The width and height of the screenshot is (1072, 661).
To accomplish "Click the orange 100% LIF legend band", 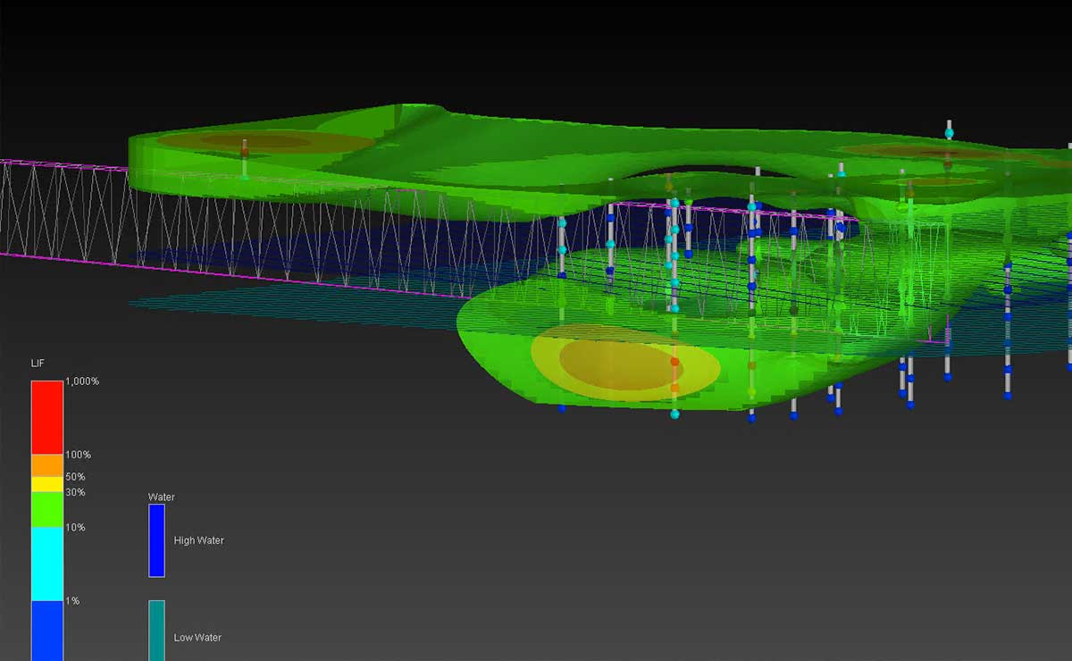I will (x=47, y=465).
